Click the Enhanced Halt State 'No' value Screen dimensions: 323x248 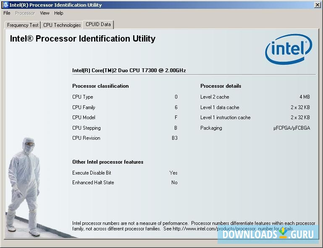click(174, 183)
